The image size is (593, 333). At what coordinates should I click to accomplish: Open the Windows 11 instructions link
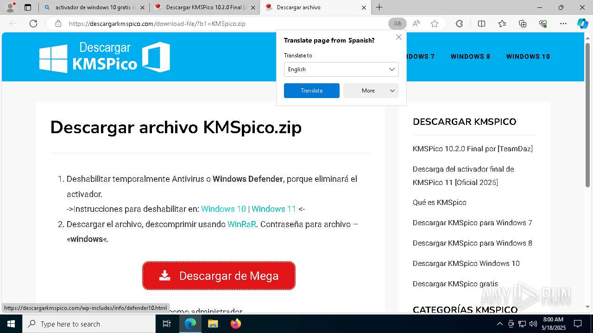point(274,209)
